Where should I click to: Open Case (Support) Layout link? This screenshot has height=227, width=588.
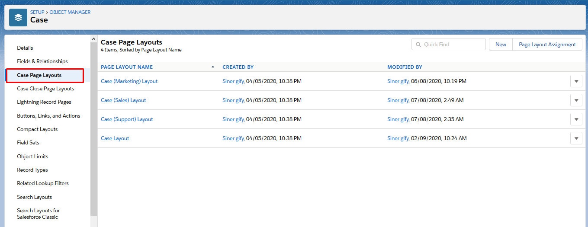click(x=127, y=119)
